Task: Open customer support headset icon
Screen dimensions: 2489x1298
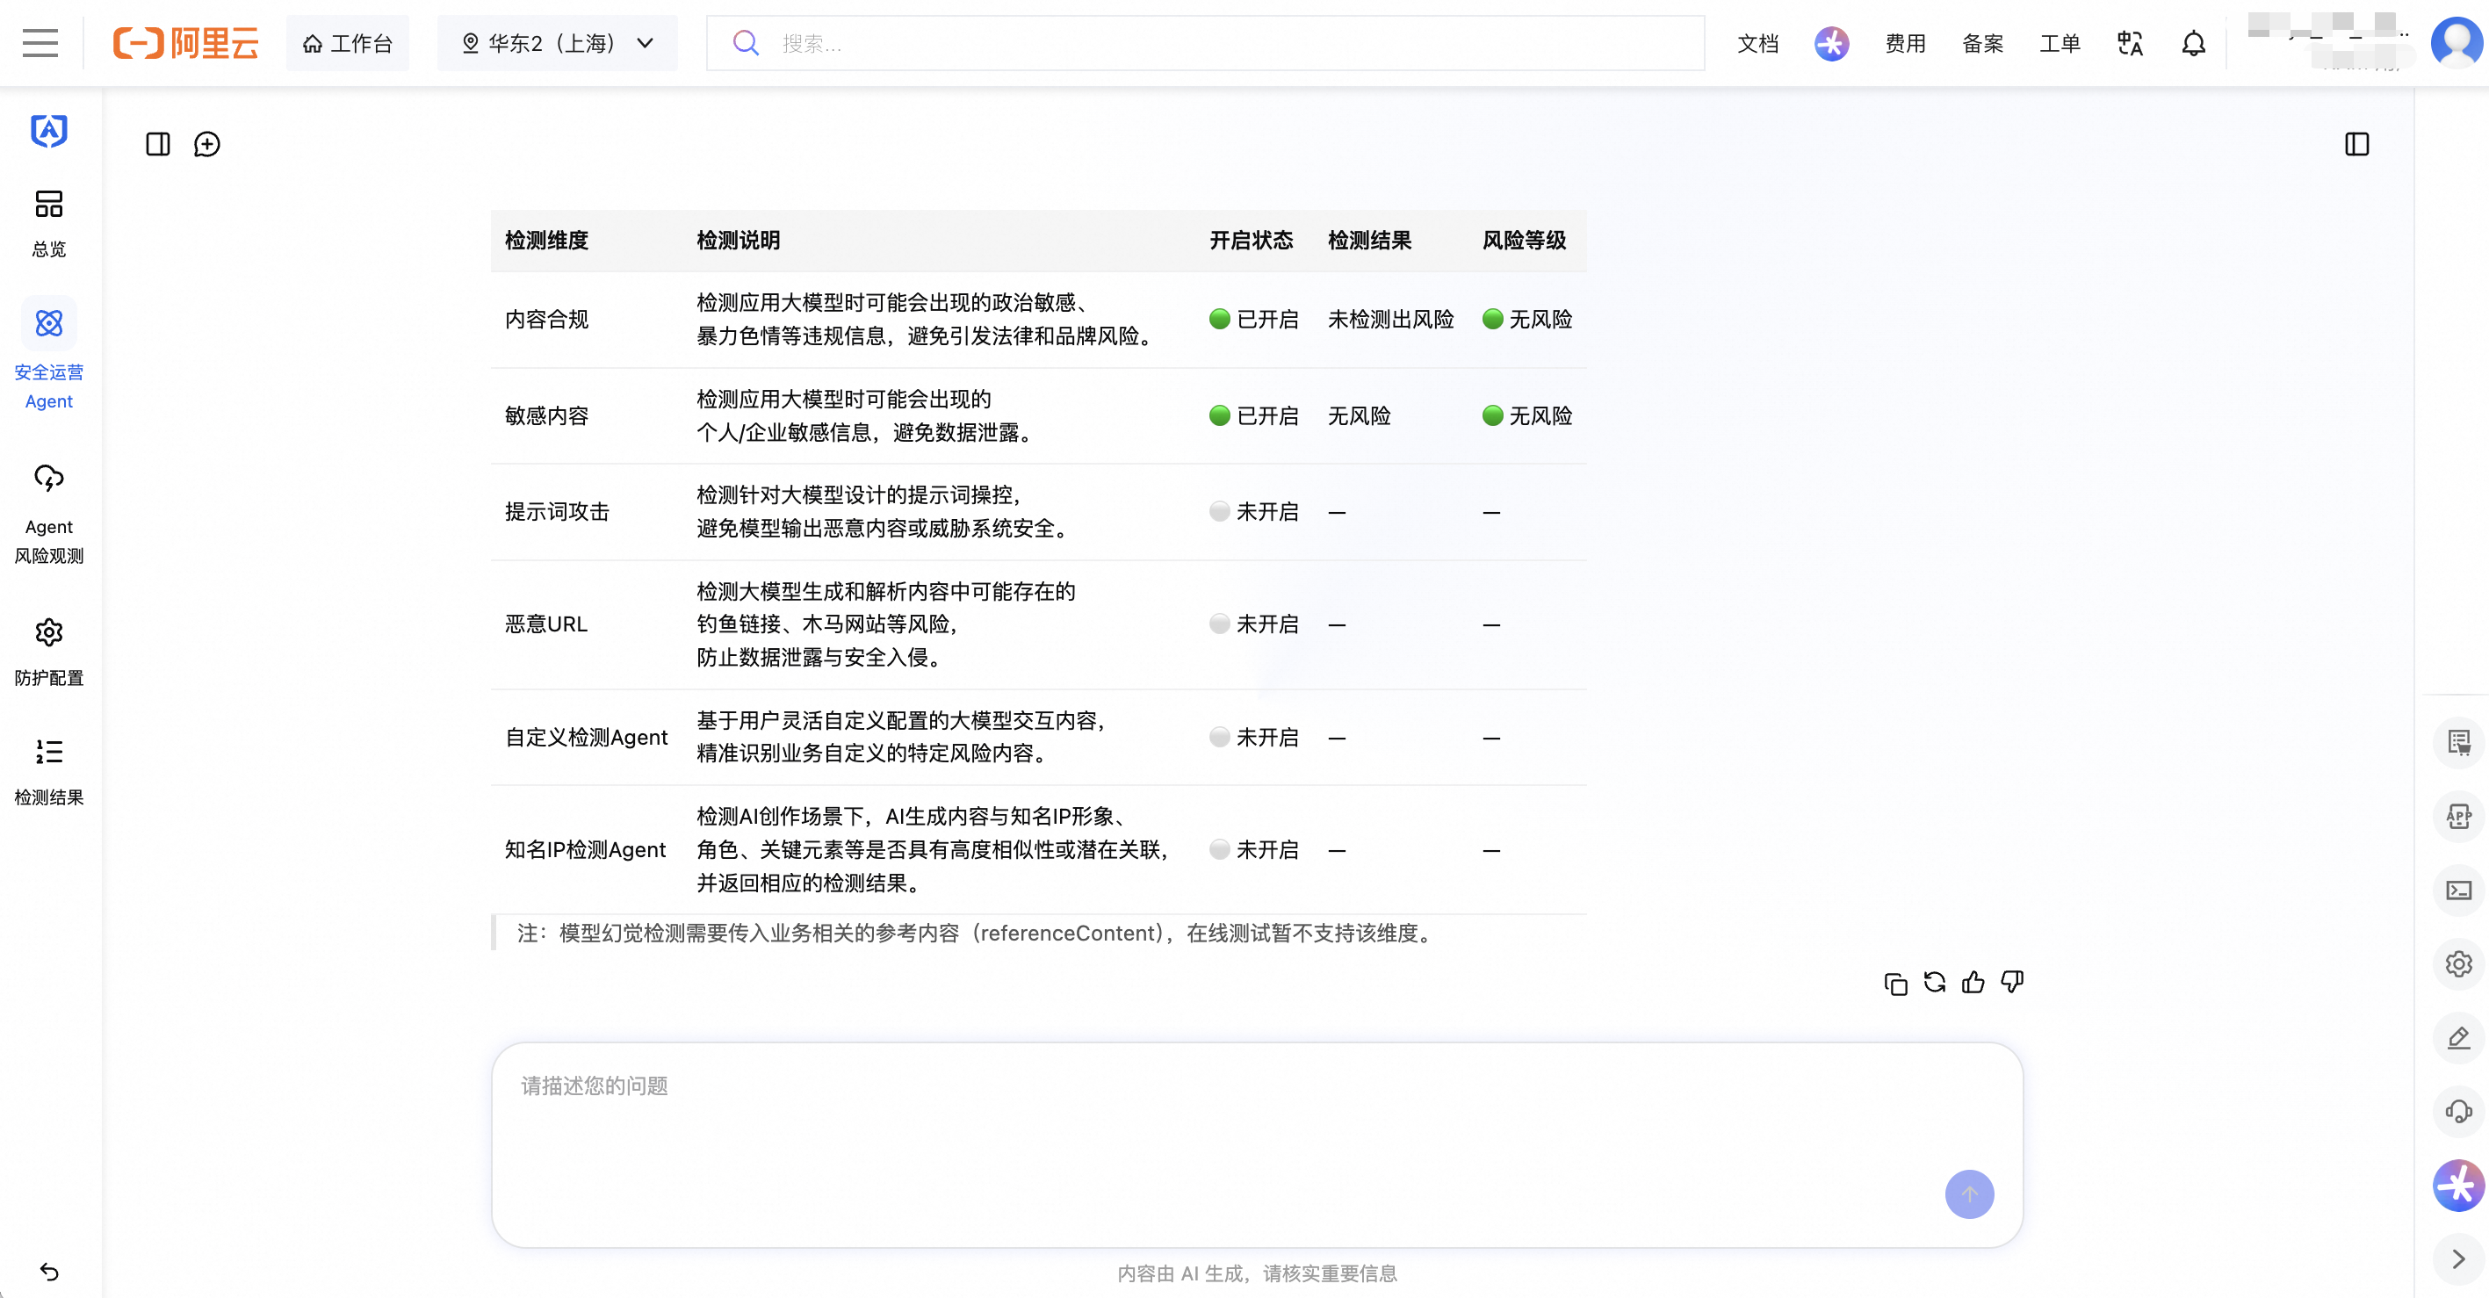Action: point(2458,1110)
